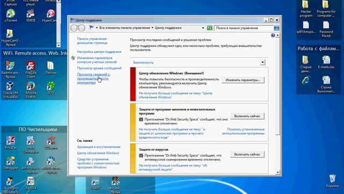Image resolution: width=344 pixels, height=194 pixels.
Task: Launch HyperCam from the desktop
Action: point(50,16)
